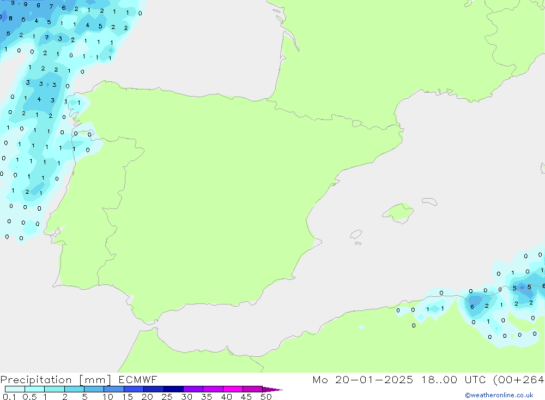
Task: Select the purple legend swatch between 30 and 35
Action: [x=193, y=389]
